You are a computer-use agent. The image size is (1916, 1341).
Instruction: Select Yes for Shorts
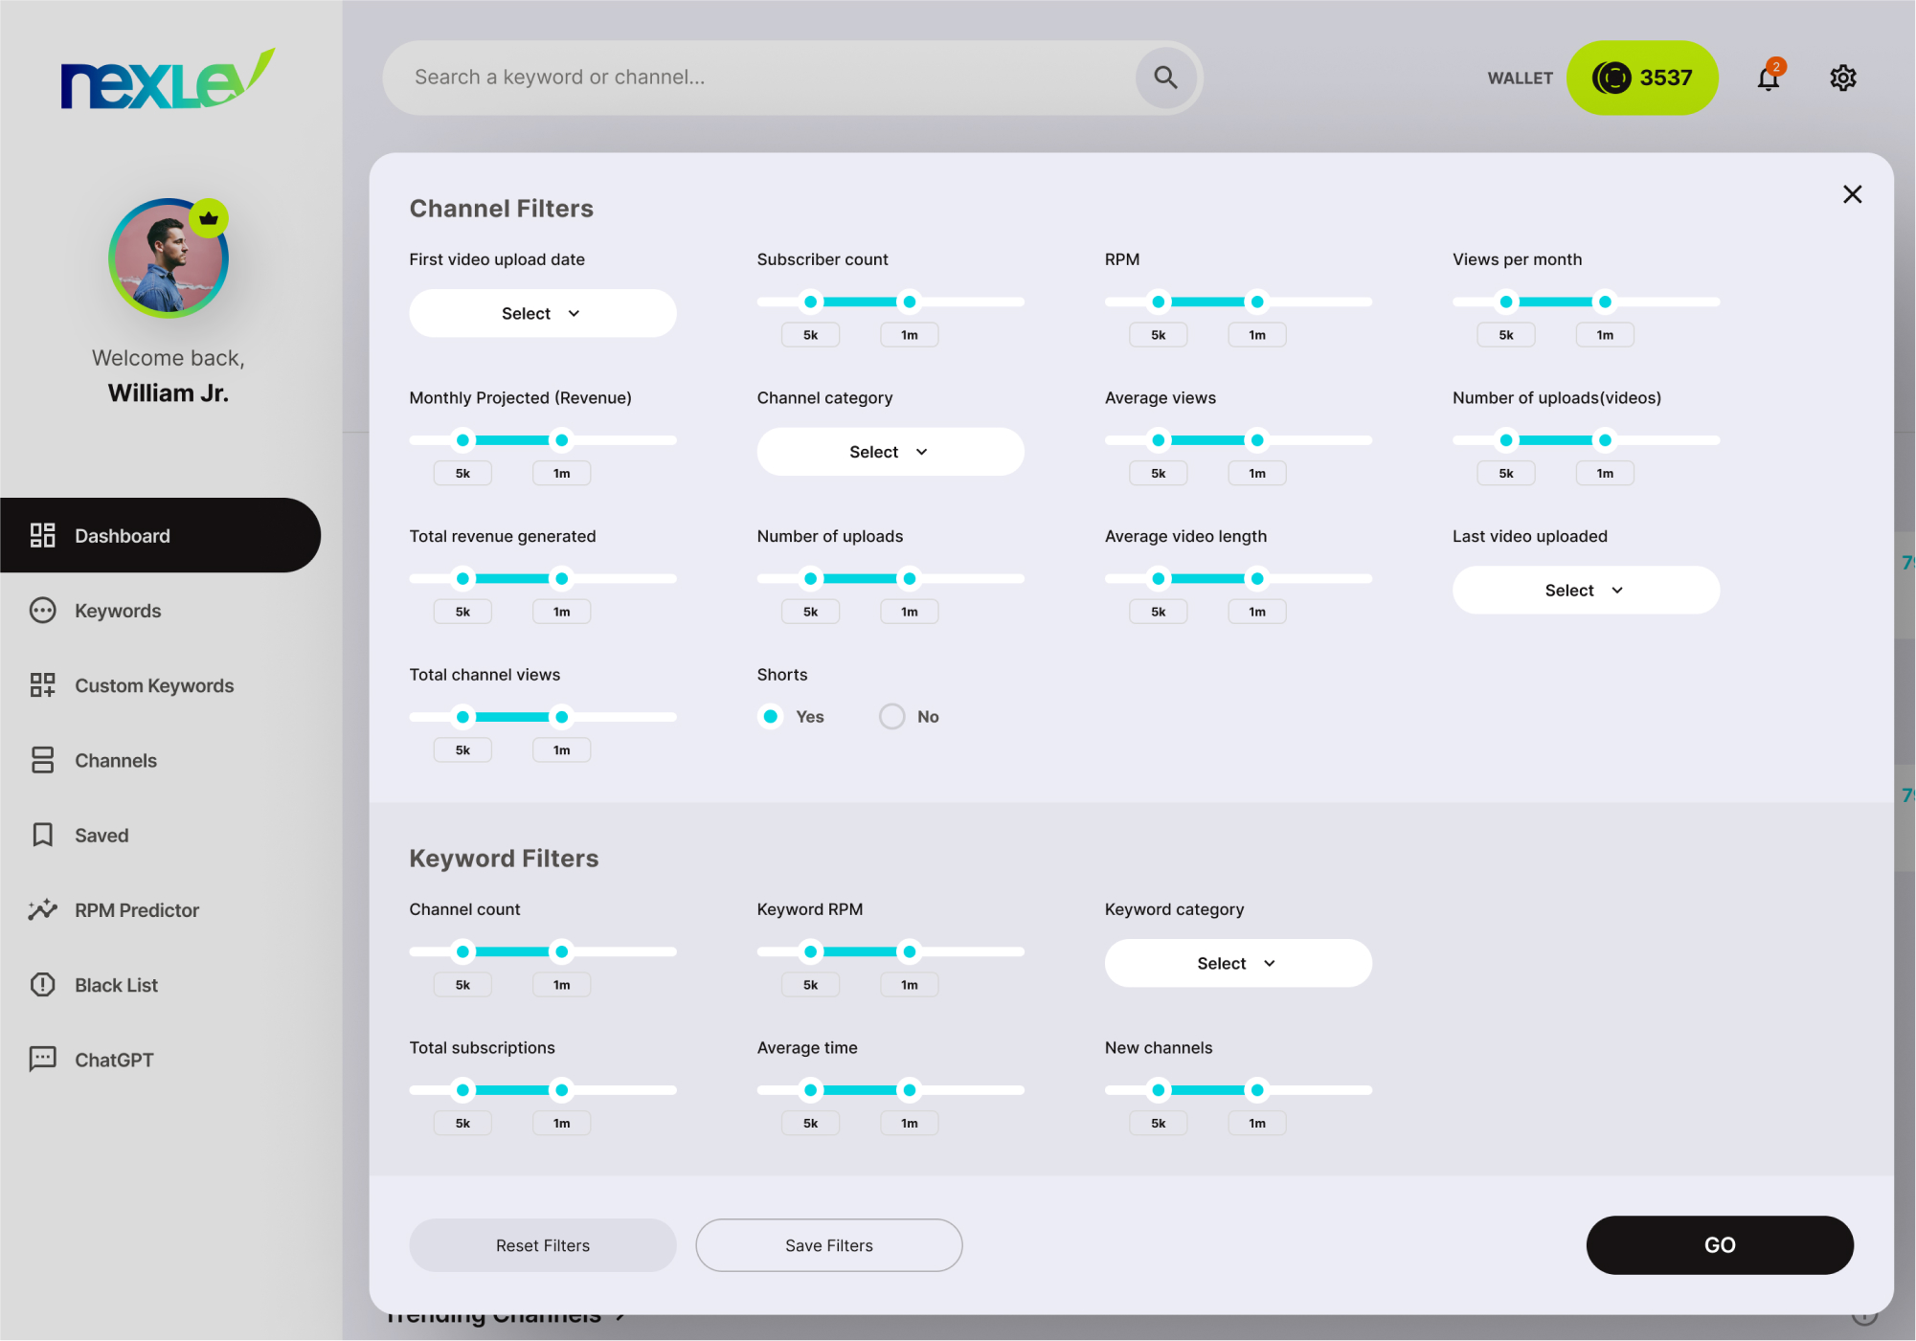(771, 717)
